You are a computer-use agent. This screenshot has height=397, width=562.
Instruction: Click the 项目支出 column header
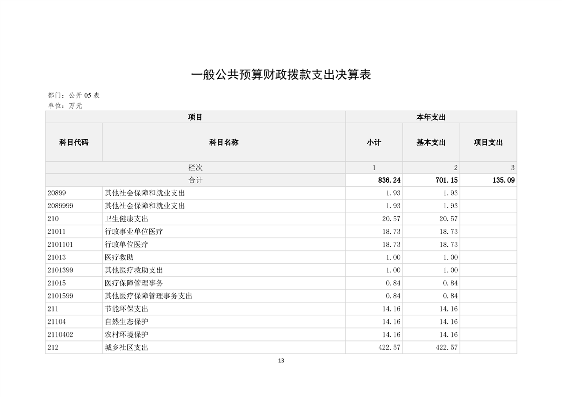pos(488,142)
